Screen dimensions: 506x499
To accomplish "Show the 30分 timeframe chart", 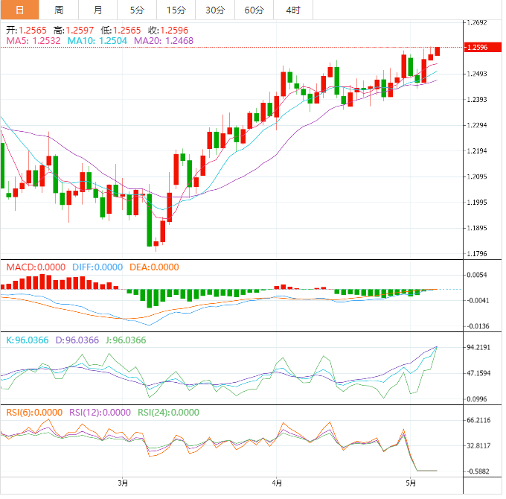I will (215, 10).
